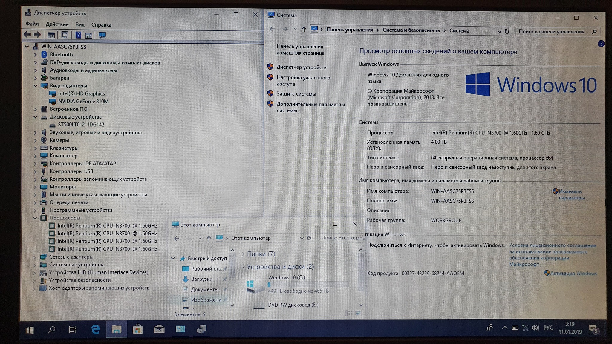Collapse Процессоры category
612x344 pixels.
coord(35,218)
